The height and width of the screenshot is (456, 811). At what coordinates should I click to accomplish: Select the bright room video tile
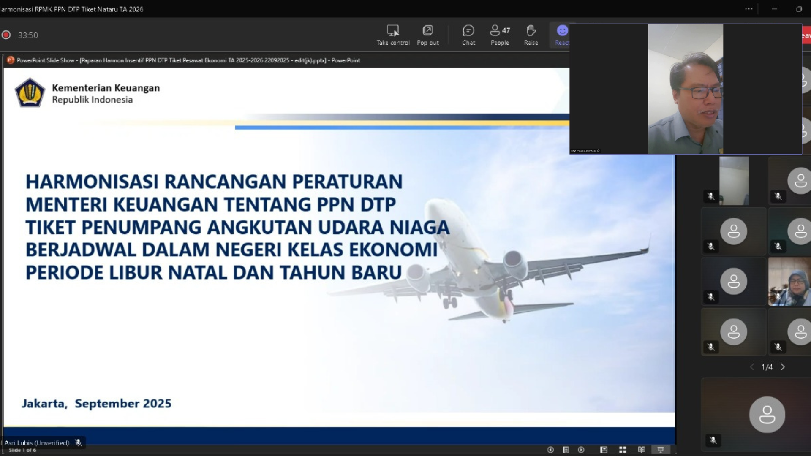coord(734,181)
